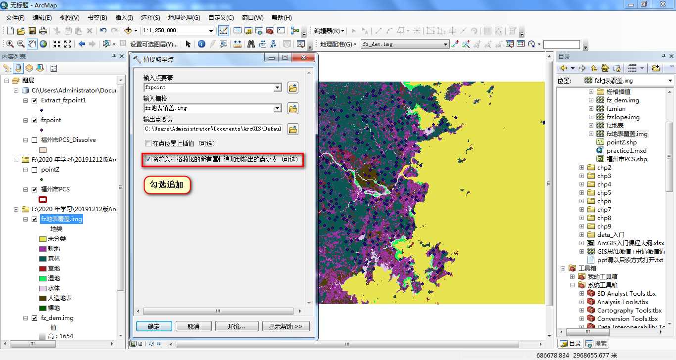Click the Find binoculars tool
The image size is (676, 360).
[251, 44]
